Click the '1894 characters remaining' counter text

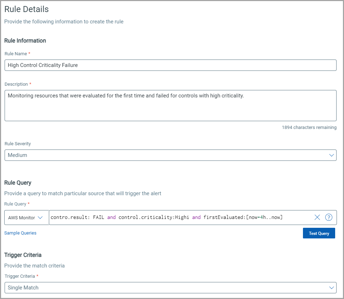(309, 127)
